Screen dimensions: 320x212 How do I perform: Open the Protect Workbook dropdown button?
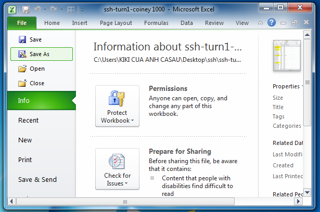pos(118,106)
